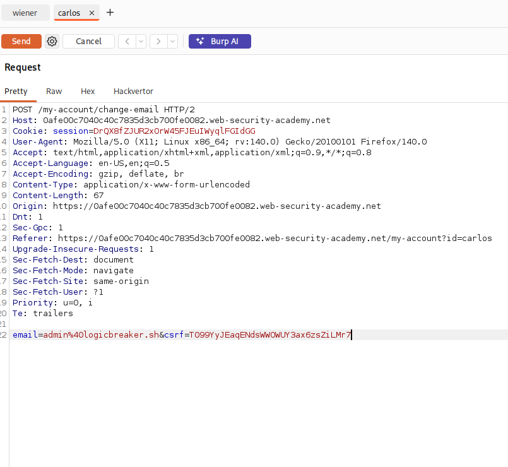Select the Pretty view tab

pyautogui.click(x=16, y=92)
